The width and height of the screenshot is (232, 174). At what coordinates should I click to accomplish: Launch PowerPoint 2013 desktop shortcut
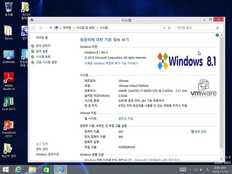(x=9, y=129)
